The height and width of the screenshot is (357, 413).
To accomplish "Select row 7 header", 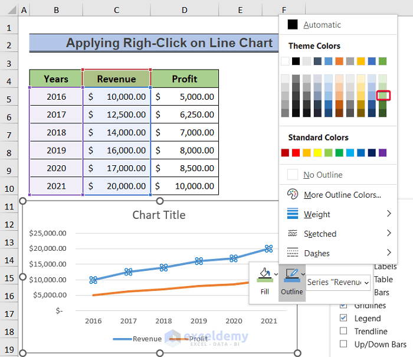I will [x=9, y=135].
